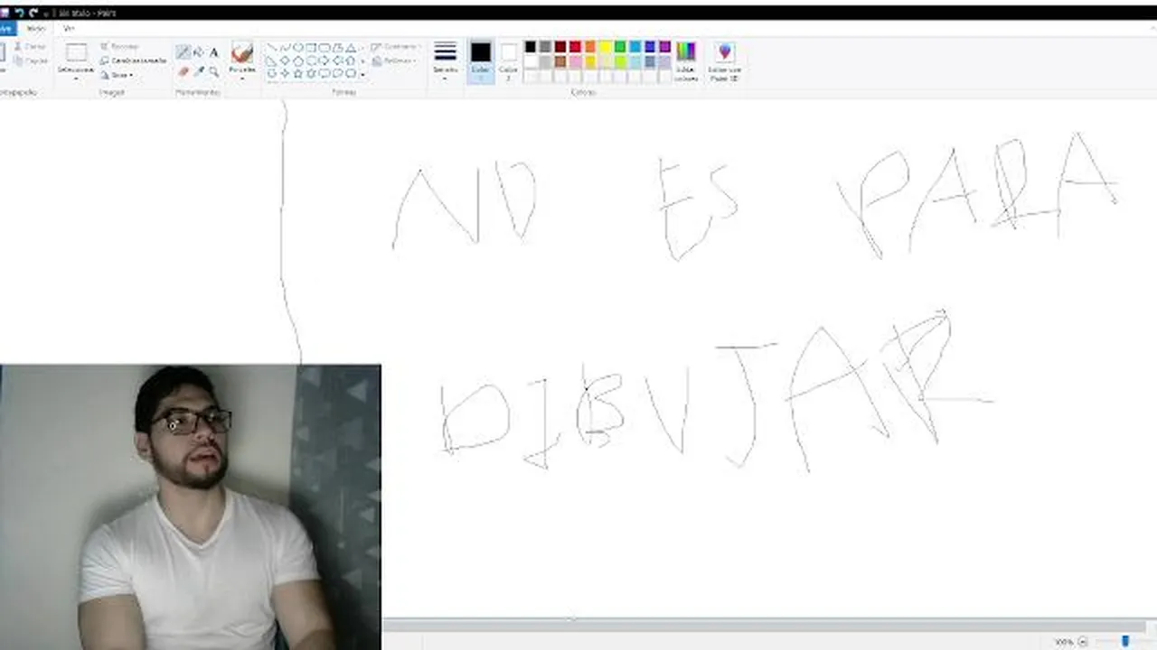Pick the red color swatch
The image size is (1157, 650).
point(575,47)
